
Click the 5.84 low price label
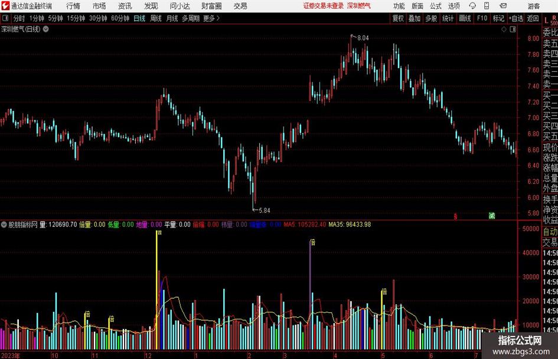pyautogui.click(x=265, y=210)
